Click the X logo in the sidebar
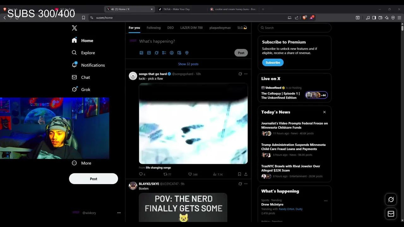Viewport: 404px width, 227px height. coord(74,28)
